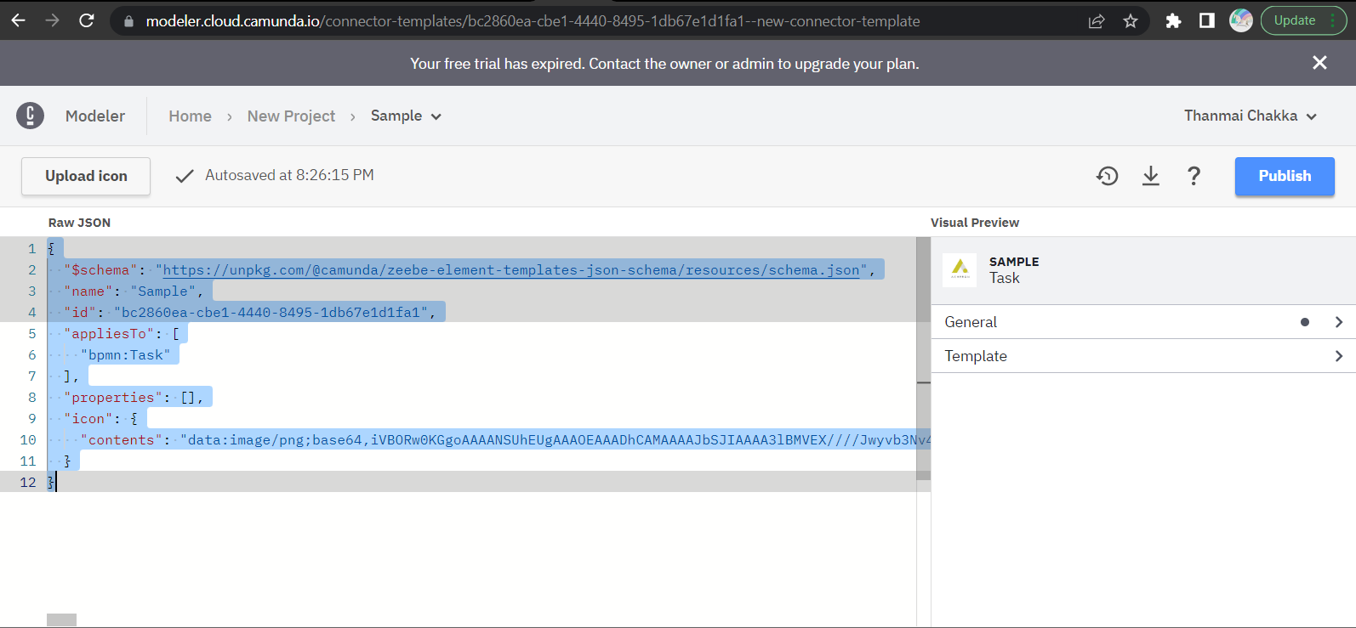Reload the page in the browser
The image size is (1356, 628).
[x=87, y=20]
